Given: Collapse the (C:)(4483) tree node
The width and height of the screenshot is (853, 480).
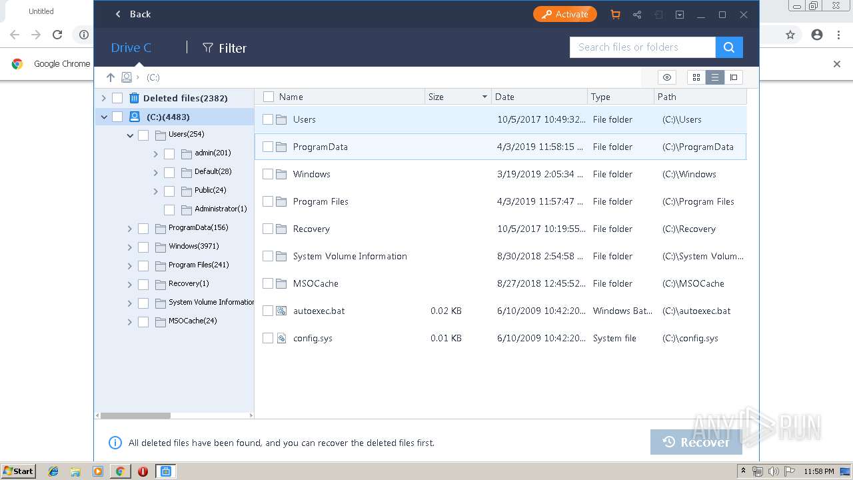Looking at the screenshot, I should click(103, 117).
